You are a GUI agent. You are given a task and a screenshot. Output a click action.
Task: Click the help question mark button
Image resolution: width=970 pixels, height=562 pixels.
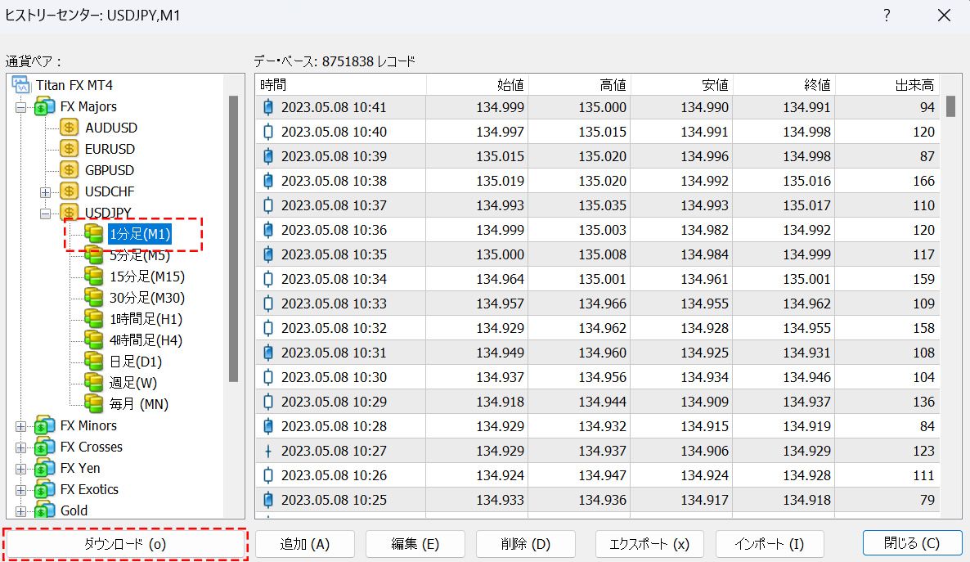coord(887,16)
